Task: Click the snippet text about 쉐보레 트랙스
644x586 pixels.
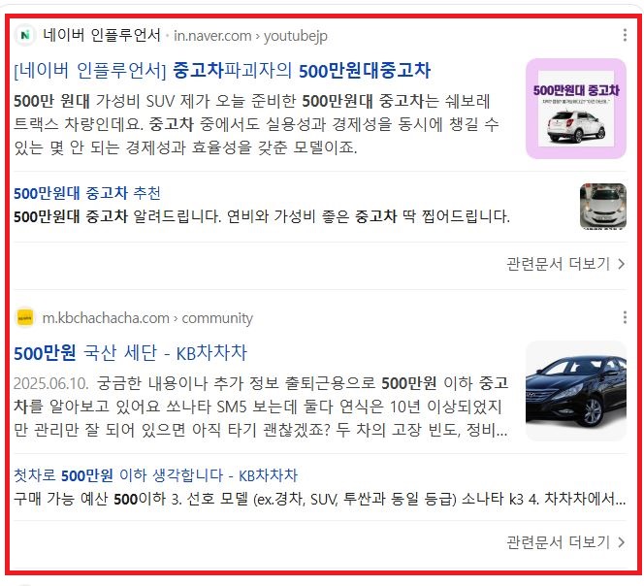Action: tap(256, 124)
